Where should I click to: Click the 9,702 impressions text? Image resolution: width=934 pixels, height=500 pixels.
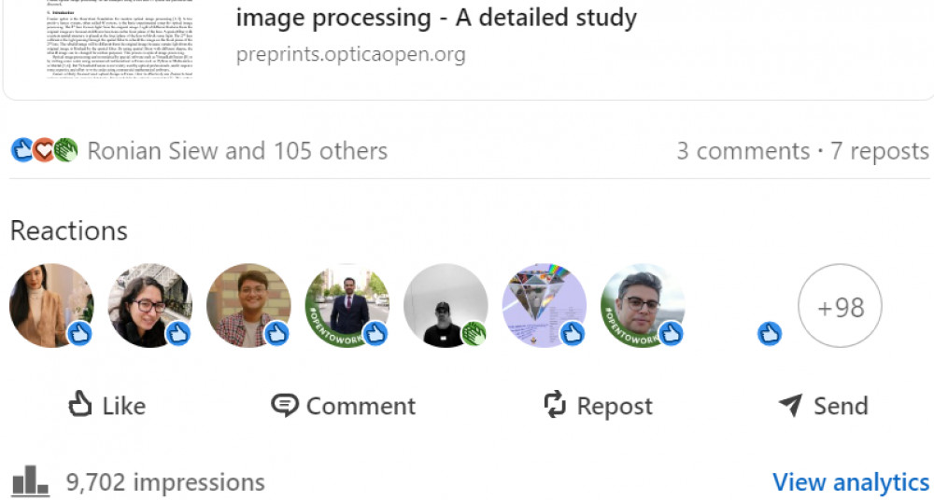(x=165, y=482)
